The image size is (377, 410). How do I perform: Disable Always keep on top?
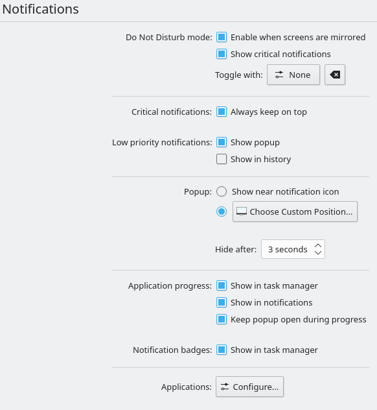[222, 112]
